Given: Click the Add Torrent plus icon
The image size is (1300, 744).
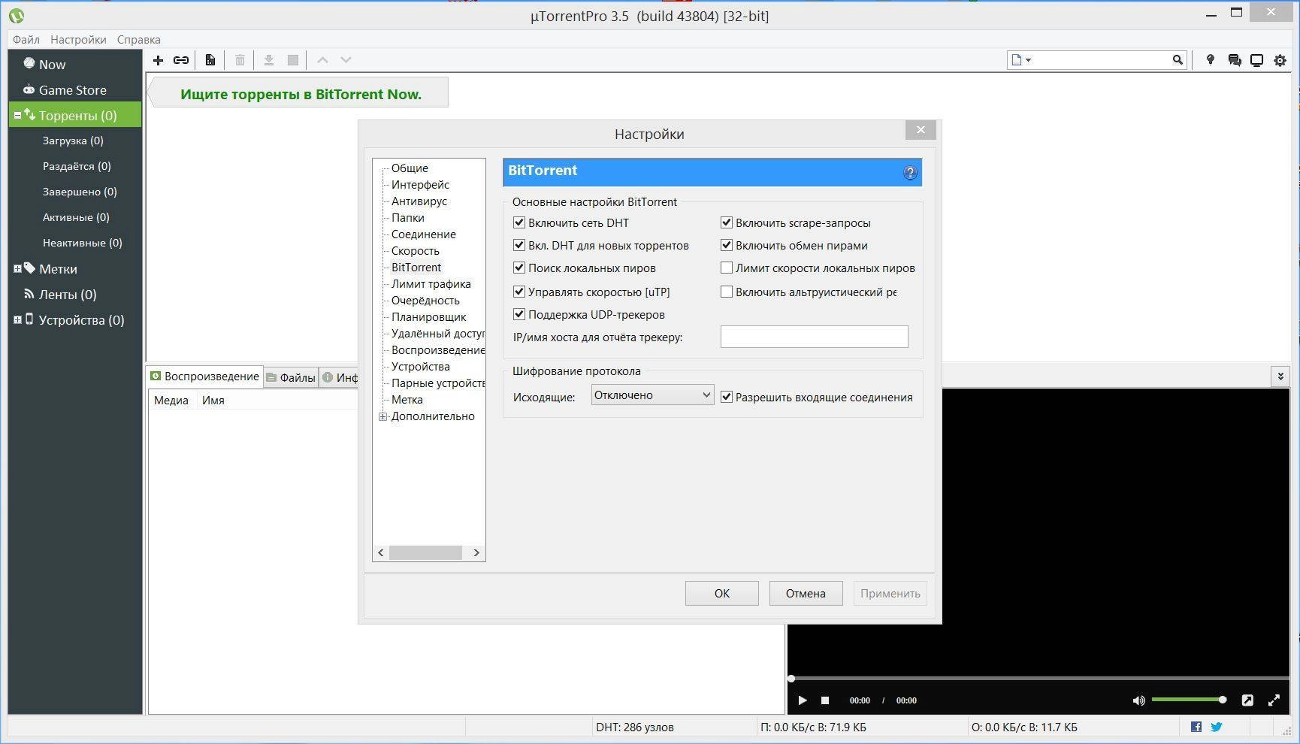Looking at the screenshot, I should coord(159,59).
